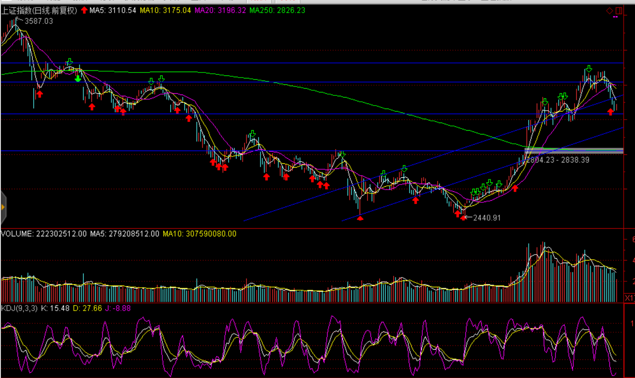
Task: Select the MA250 moving average label
Action: tap(277, 10)
